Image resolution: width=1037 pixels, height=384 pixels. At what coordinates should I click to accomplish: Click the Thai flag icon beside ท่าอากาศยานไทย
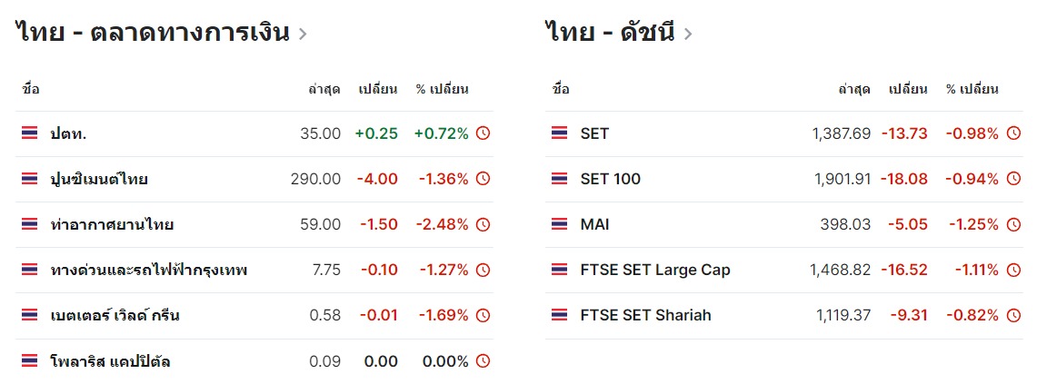(x=29, y=225)
